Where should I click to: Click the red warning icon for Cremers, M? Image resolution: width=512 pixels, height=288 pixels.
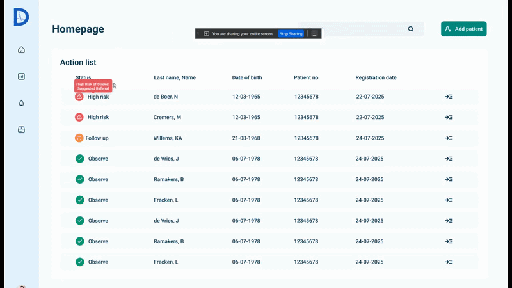pyautogui.click(x=79, y=117)
